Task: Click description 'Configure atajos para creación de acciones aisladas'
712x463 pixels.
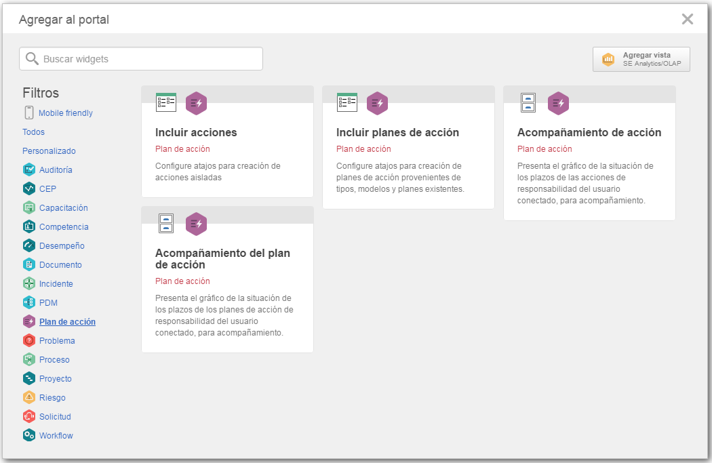Action: 218,172
